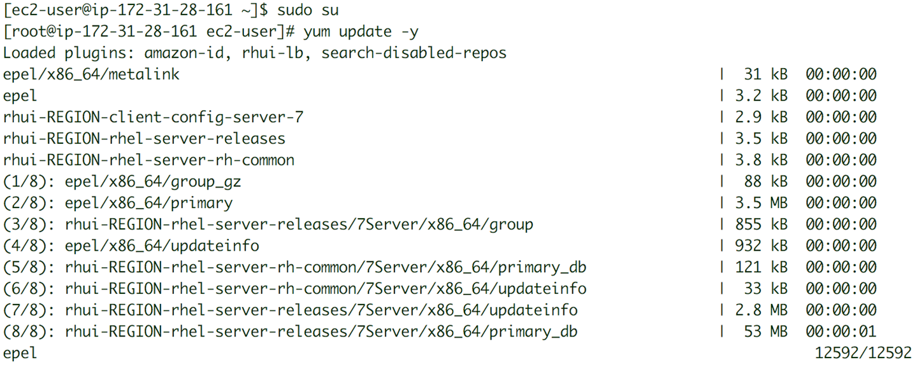The height and width of the screenshot is (367, 924).
Task: Click the 'rhui-REGION-rhel-server-releases' repository line
Action: (x=144, y=139)
